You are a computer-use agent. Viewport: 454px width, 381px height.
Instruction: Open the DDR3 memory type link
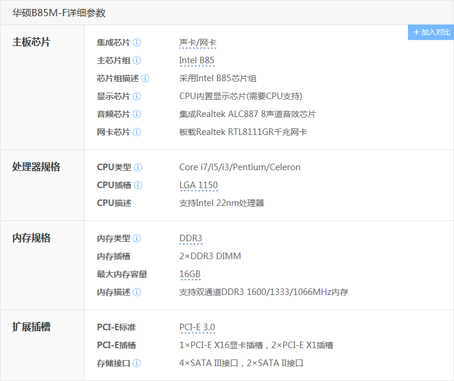(191, 238)
